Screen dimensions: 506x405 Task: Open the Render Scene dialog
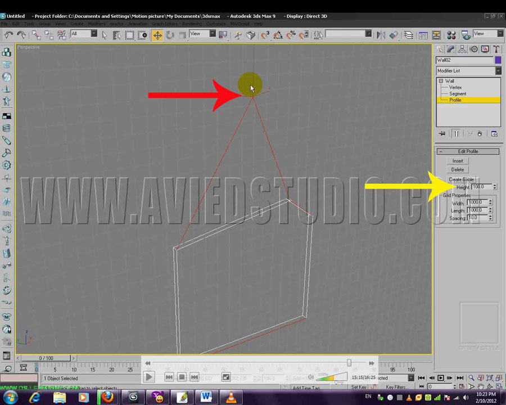coord(466,35)
